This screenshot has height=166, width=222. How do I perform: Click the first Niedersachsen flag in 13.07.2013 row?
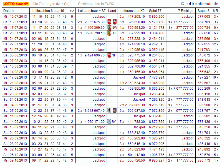[x=110, y=22]
